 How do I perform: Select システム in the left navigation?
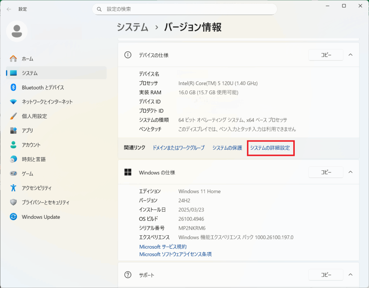coord(30,73)
